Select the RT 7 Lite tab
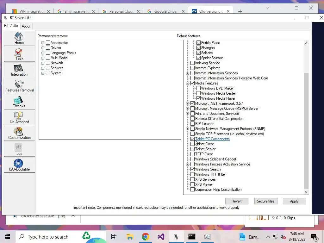 11,26
